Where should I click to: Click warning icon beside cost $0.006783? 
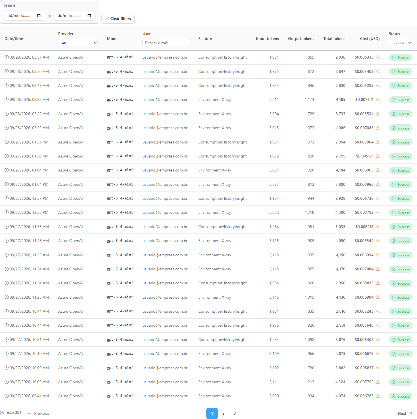coord(378,396)
